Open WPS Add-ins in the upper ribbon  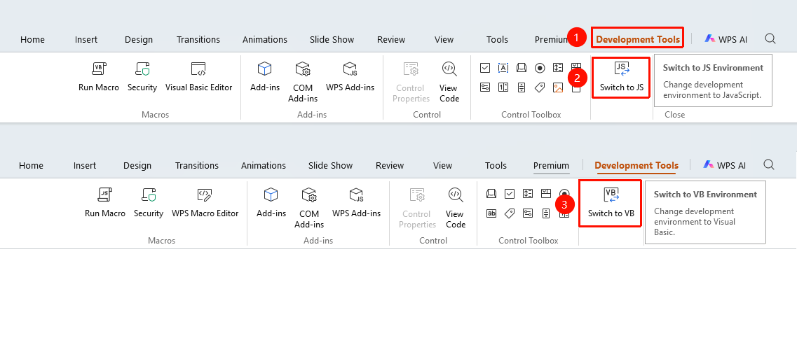coord(350,76)
